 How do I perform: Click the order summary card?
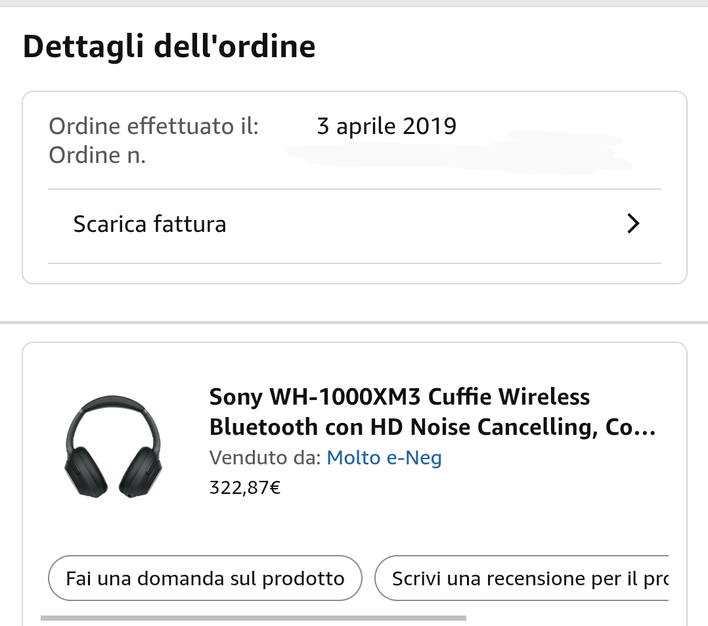[355, 187]
